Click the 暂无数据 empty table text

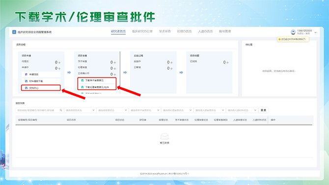point(164,143)
